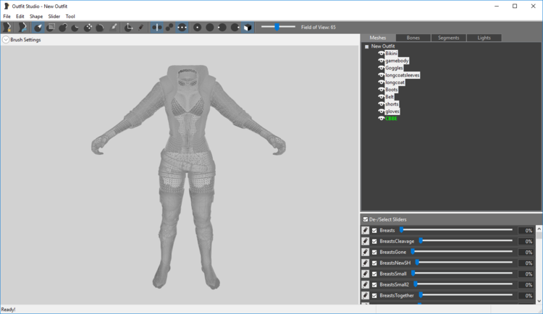Select the small pen brush icon

[140, 27]
